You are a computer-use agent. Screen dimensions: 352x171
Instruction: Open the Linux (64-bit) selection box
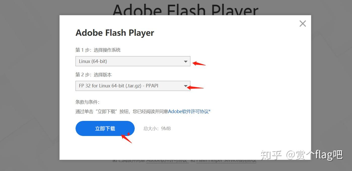coord(133,61)
